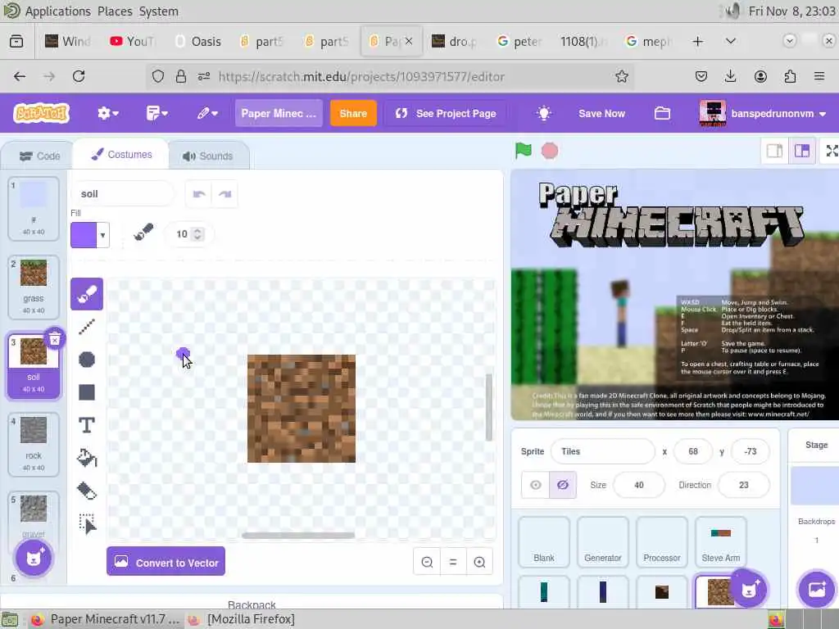This screenshot has height=629, width=839.
Task: Click See Project Page button
Action: 446,113
